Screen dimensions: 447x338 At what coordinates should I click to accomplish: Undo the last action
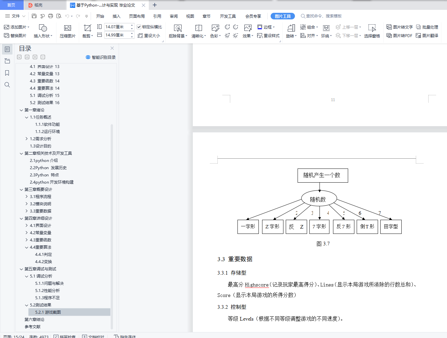67,16
